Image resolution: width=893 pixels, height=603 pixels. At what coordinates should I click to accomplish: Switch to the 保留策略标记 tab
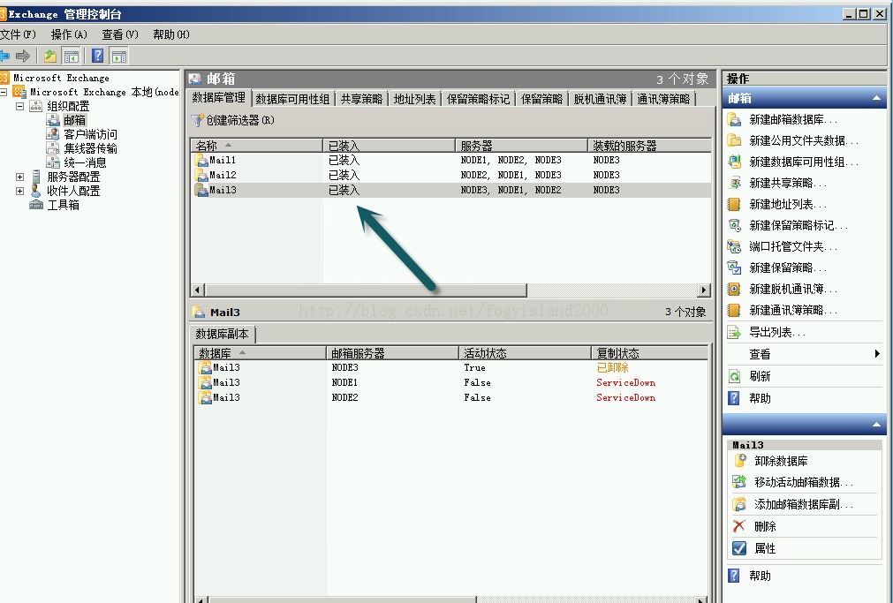pos(479,99)
